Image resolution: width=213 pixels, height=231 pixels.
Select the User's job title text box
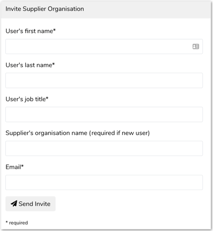pos(104,115)
